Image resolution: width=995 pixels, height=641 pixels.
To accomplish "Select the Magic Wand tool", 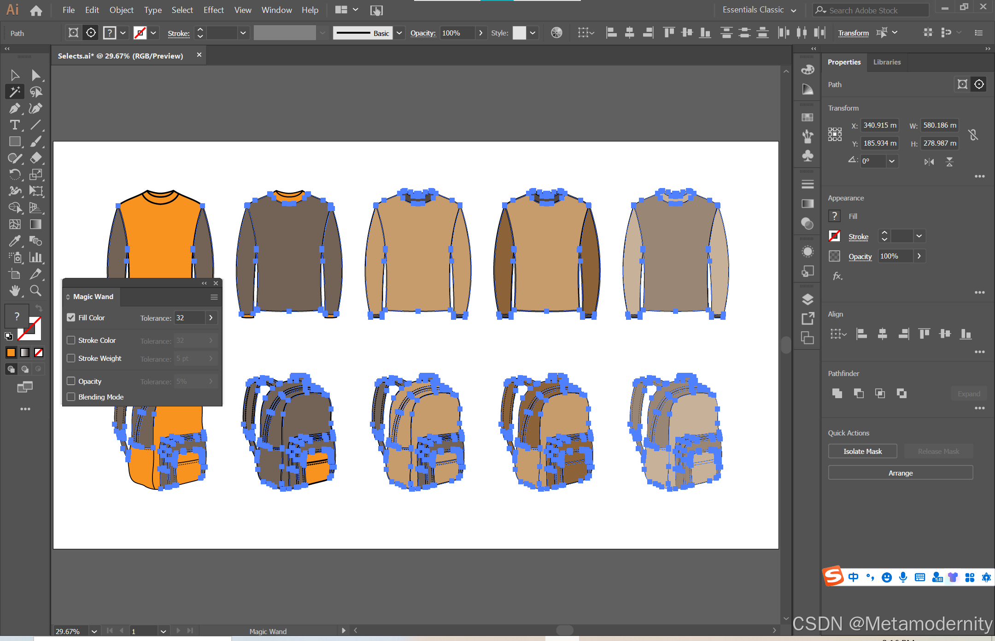I will (x=14, y=92).
